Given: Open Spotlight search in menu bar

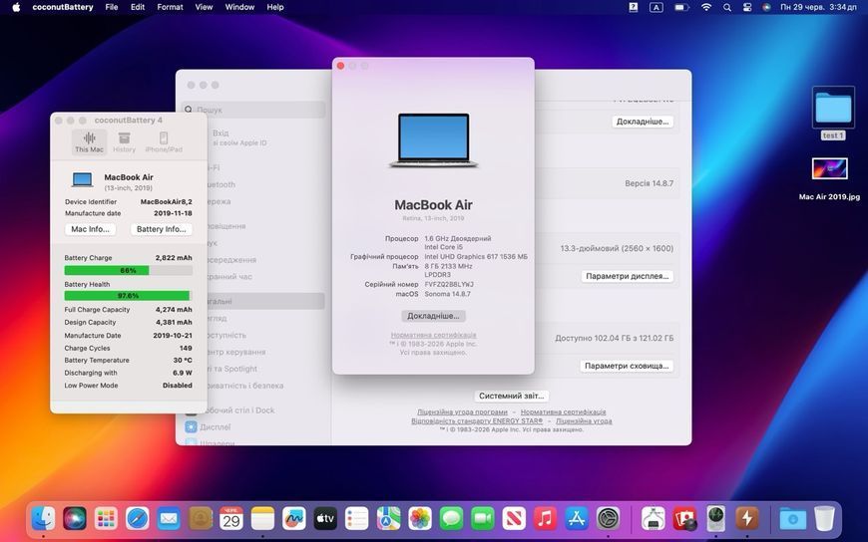Looking at the screenshot, I should pyautogui.click(x=727, y=7).
